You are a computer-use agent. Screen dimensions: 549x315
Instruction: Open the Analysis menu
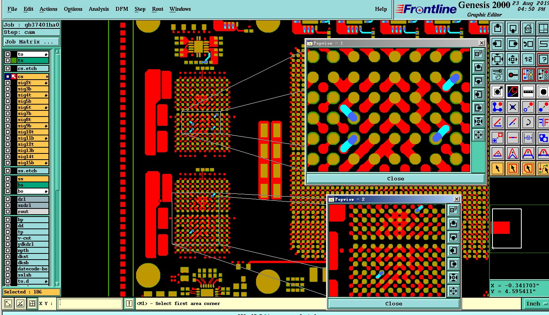tap(99, 9)
